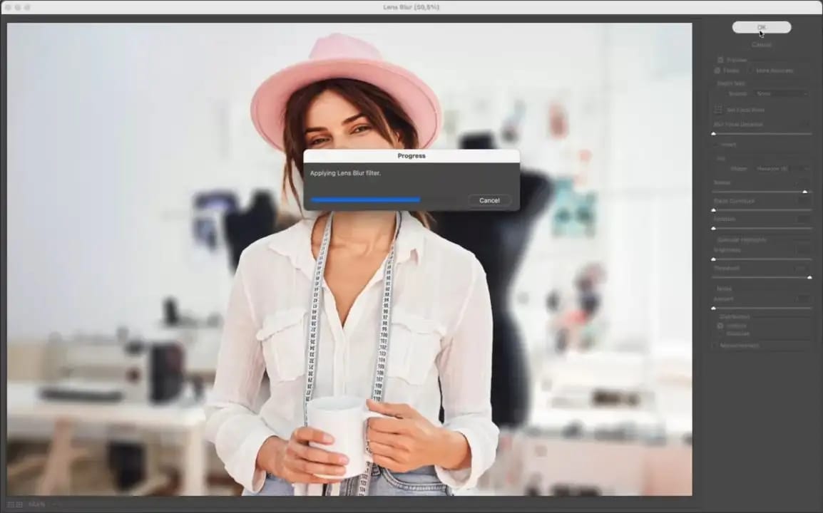Screen dimensions: 823x513
Task: Click the zoom percentage field in status bar
Action: click(x=37, y=504)
